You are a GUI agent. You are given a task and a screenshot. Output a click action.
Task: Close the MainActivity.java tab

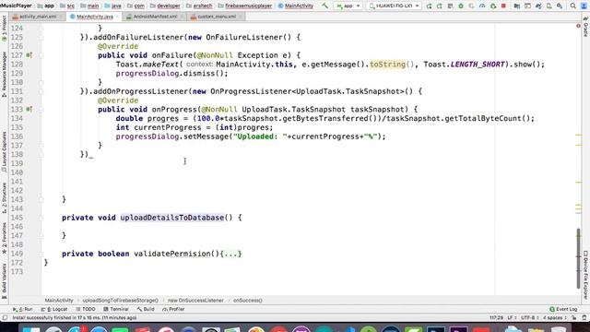117,17
